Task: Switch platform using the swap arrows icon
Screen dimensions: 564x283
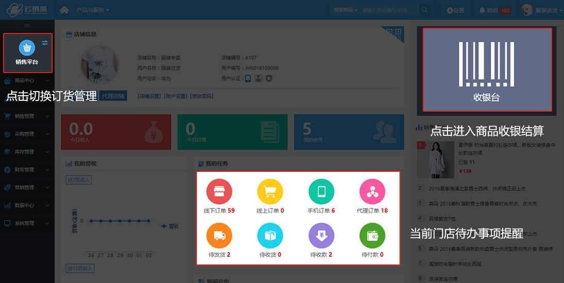Action: tap(45, 43)
